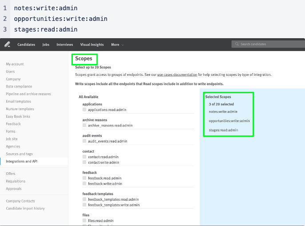Open Candidate import history
The width and height of the screenshot is (305, 226).
[25, 208]
